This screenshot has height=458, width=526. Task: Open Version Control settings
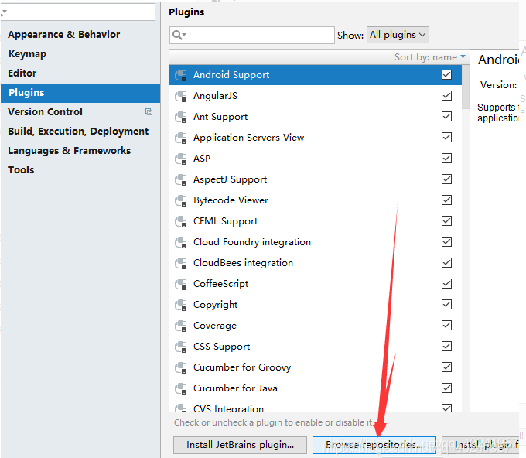pos(45,111)
